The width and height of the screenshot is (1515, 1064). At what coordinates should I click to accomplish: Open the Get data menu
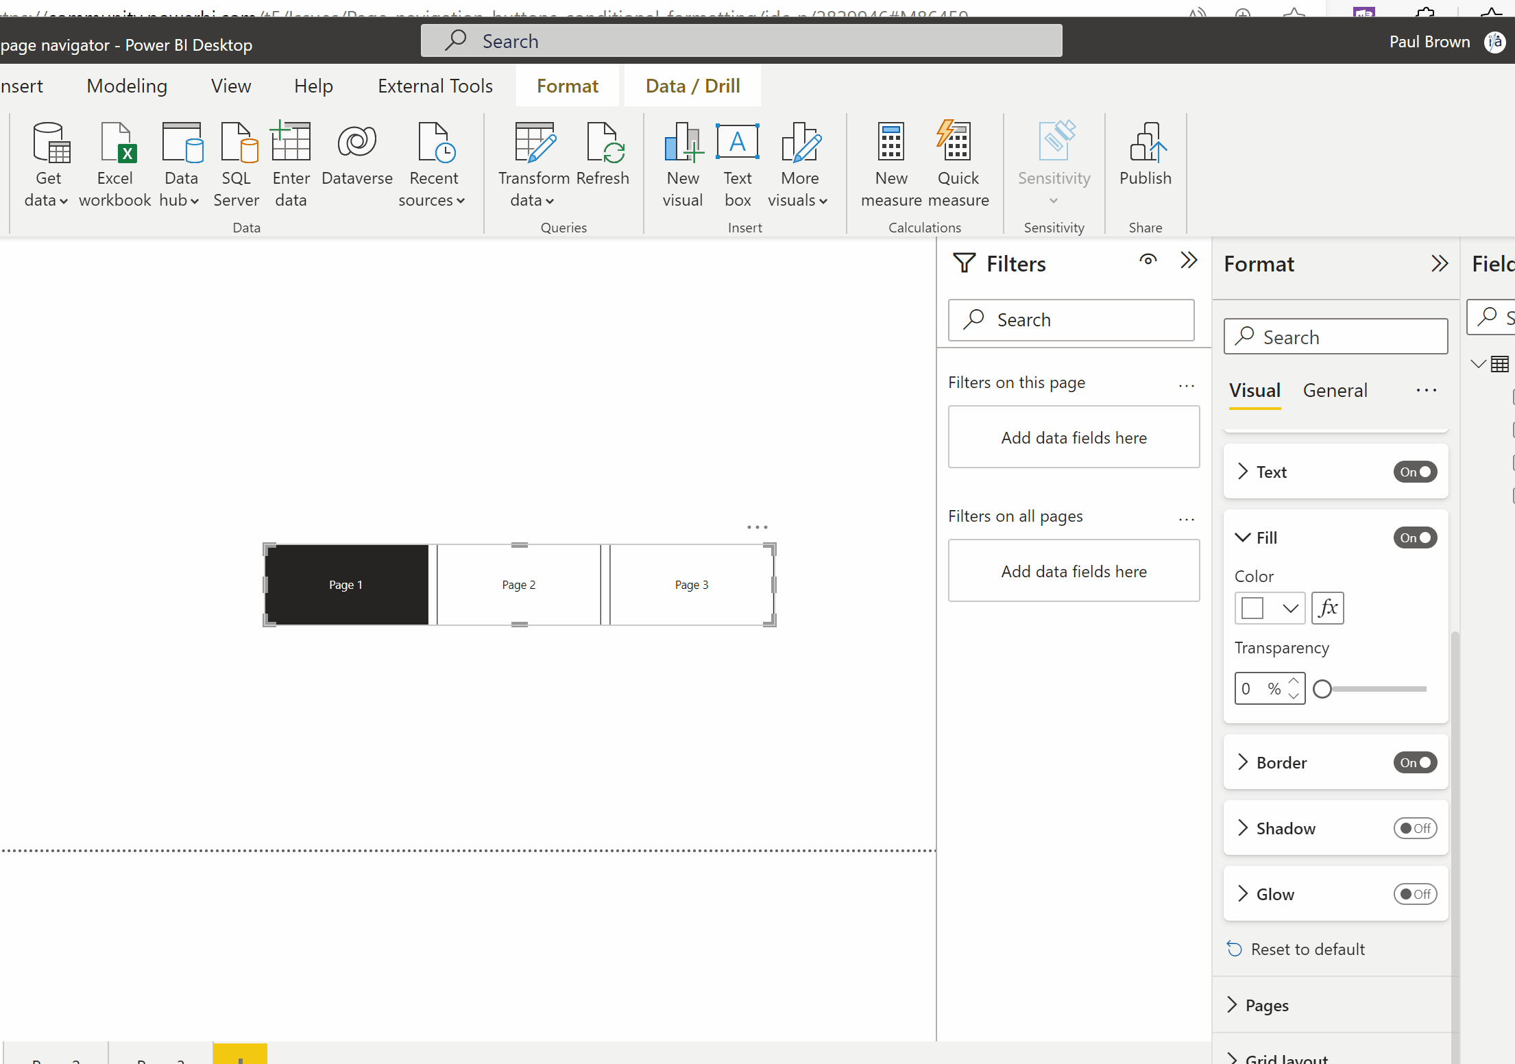click(47, 165)
